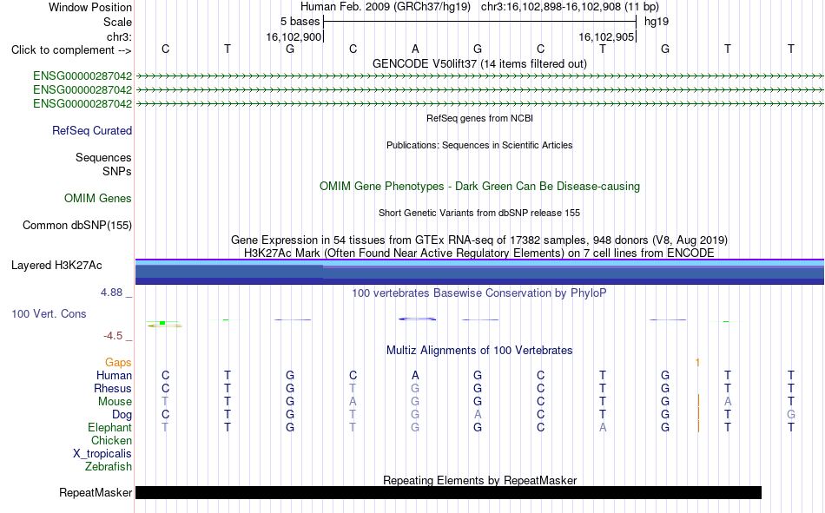Click the X_tropicalis alignment row label

pyautogui.click(x=102, y=454)
